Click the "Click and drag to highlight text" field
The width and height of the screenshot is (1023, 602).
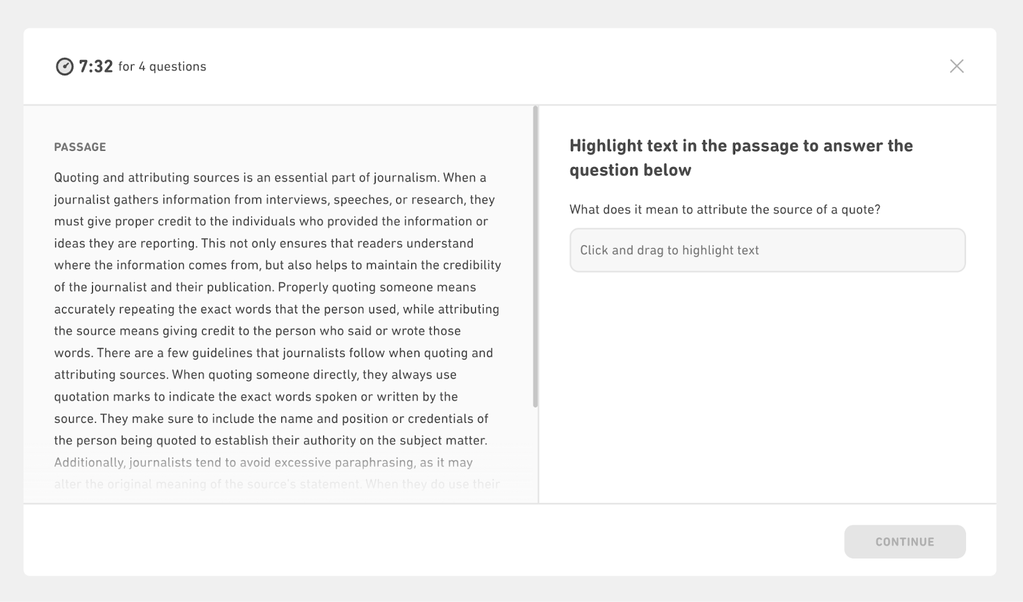pyautogui.click(x=767, y=250)
